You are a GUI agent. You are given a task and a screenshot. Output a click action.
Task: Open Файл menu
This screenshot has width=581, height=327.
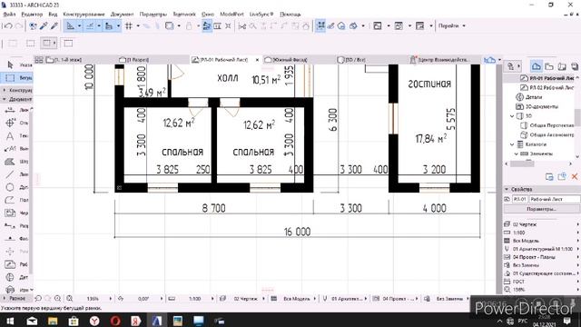tap(10, 15)
